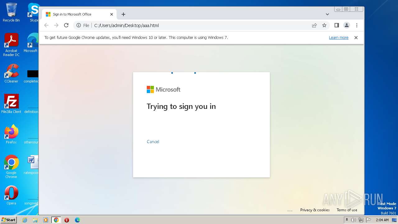Click the Show desktop button
Image resolution: width=398 pixels, height=224 pixels.
click(395, 220)
